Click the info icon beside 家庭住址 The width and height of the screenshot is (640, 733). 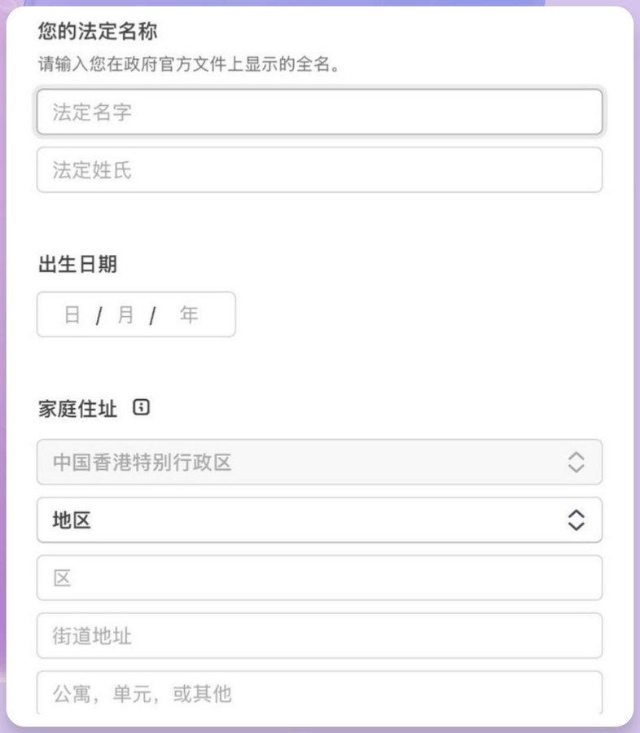pyautogui.click(x=141, y=407)
